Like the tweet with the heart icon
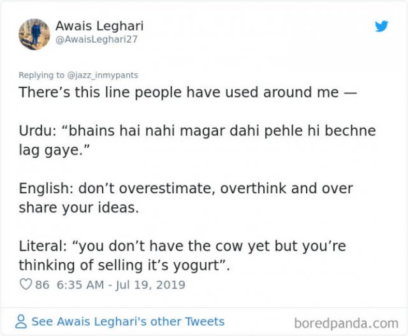The height and width of the screenshot is (336, 408). point(25,284)
